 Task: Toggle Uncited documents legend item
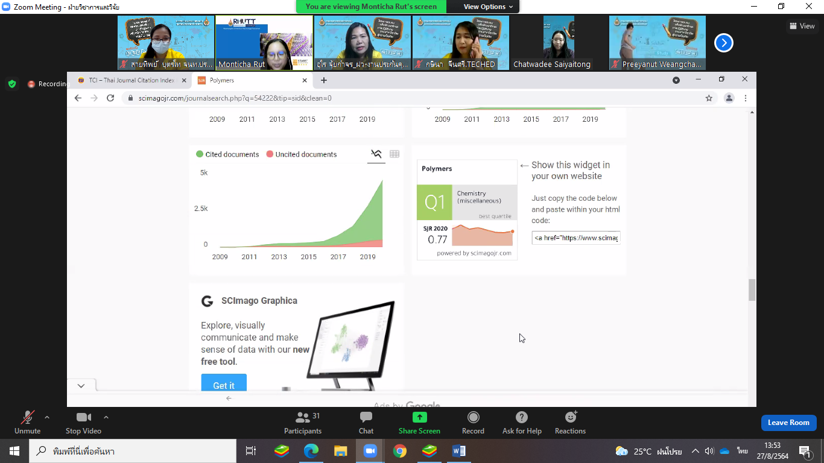click(x=302, y=154)
